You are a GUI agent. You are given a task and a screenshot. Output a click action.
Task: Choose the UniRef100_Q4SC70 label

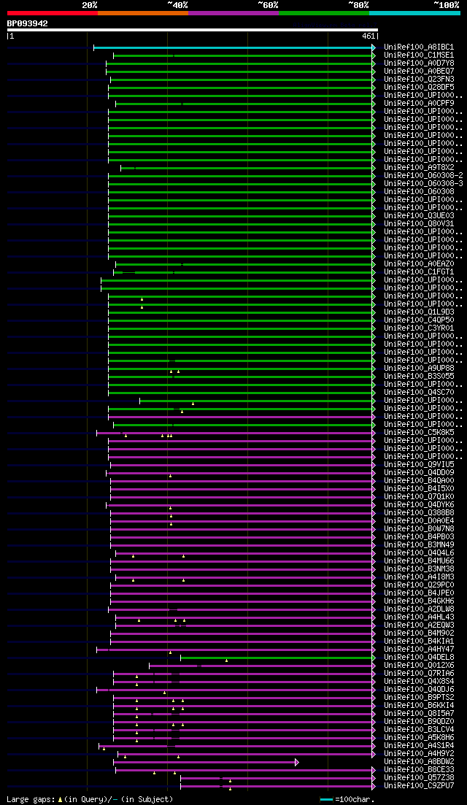(x=419, y=393)
